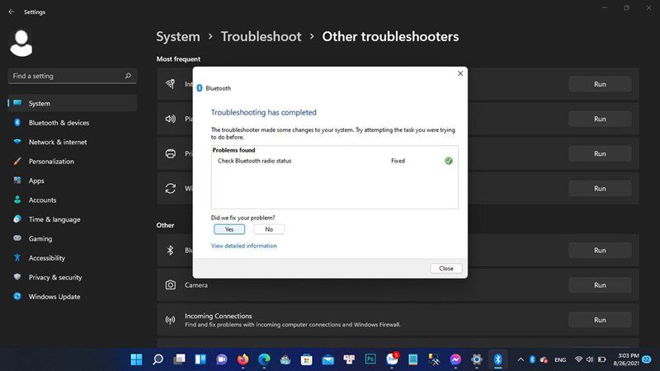Run the Camera troubleshooter

600,285
